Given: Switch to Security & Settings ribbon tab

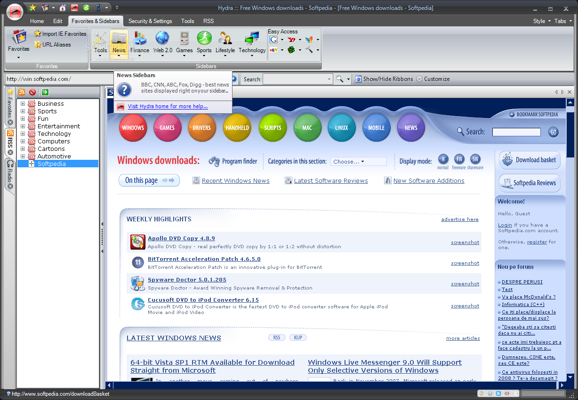Looking at the screenshot, I should [150, 21].
